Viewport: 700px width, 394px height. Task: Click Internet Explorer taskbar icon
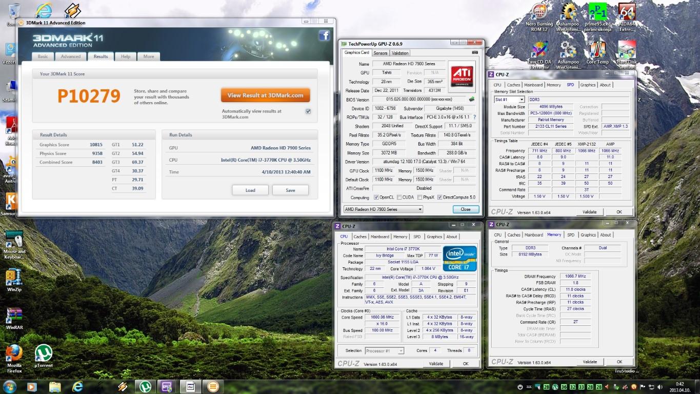[x=78, y=386]
